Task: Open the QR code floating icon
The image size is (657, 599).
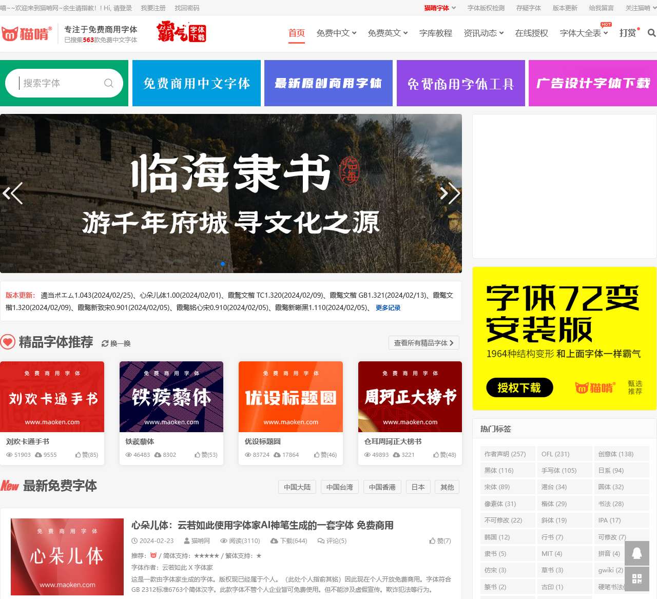Action: [637, 579]
